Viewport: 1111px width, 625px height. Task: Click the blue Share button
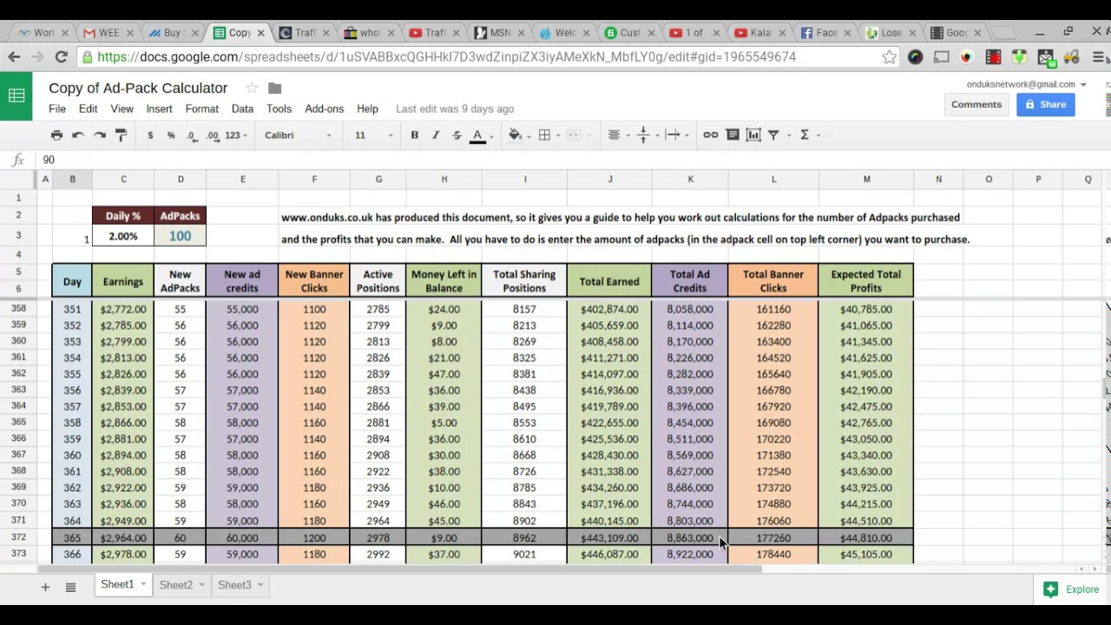(x=1046, y=104)
